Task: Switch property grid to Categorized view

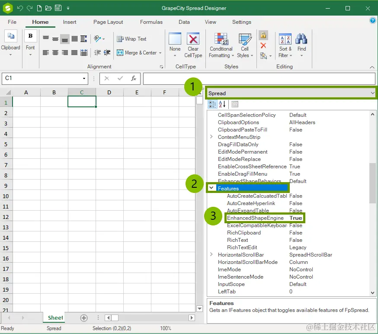Action: click(212, 104)
